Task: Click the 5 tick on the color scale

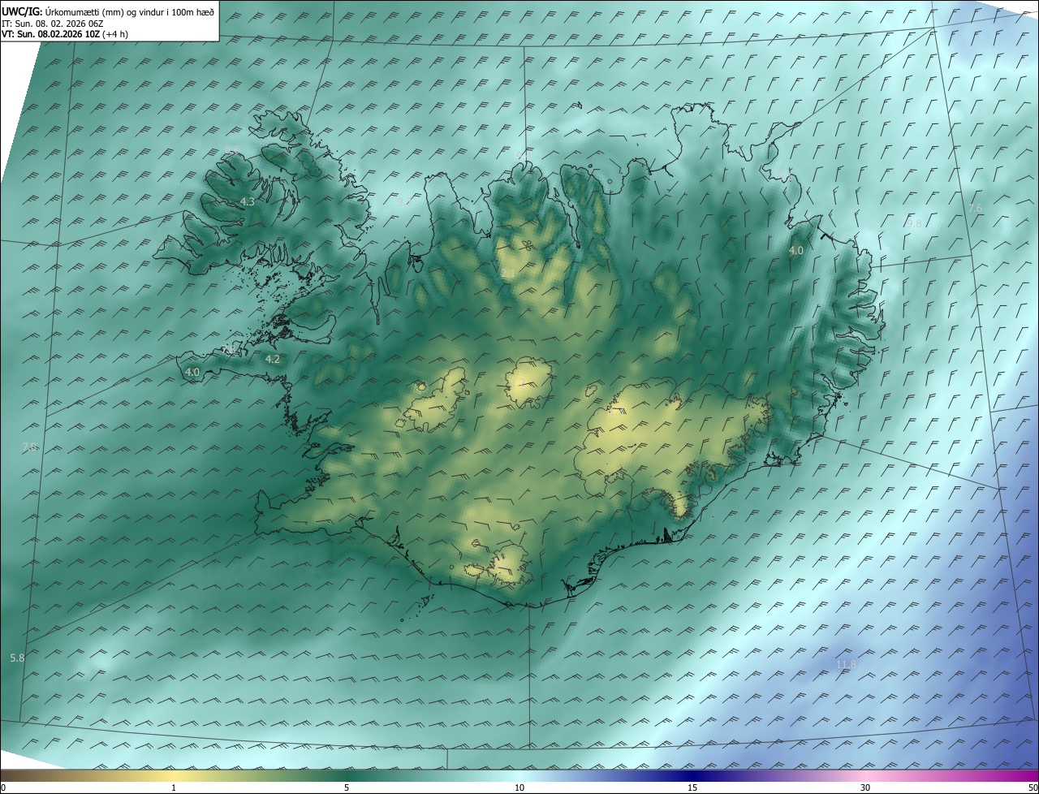Action: point(347,788)
